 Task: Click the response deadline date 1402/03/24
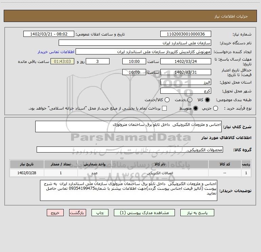pos(186,61)
